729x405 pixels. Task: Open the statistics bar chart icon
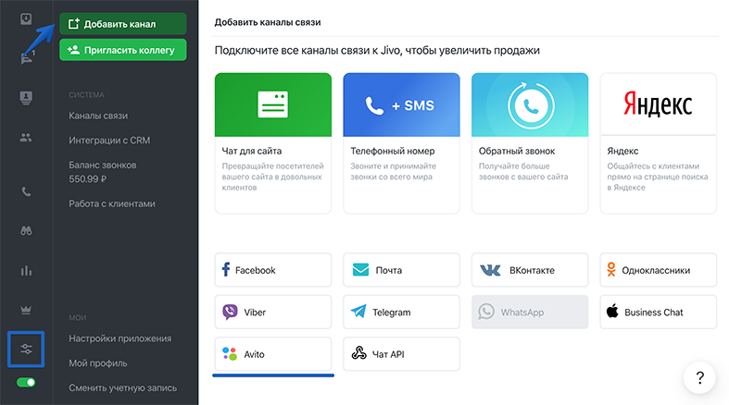[26, 271]
